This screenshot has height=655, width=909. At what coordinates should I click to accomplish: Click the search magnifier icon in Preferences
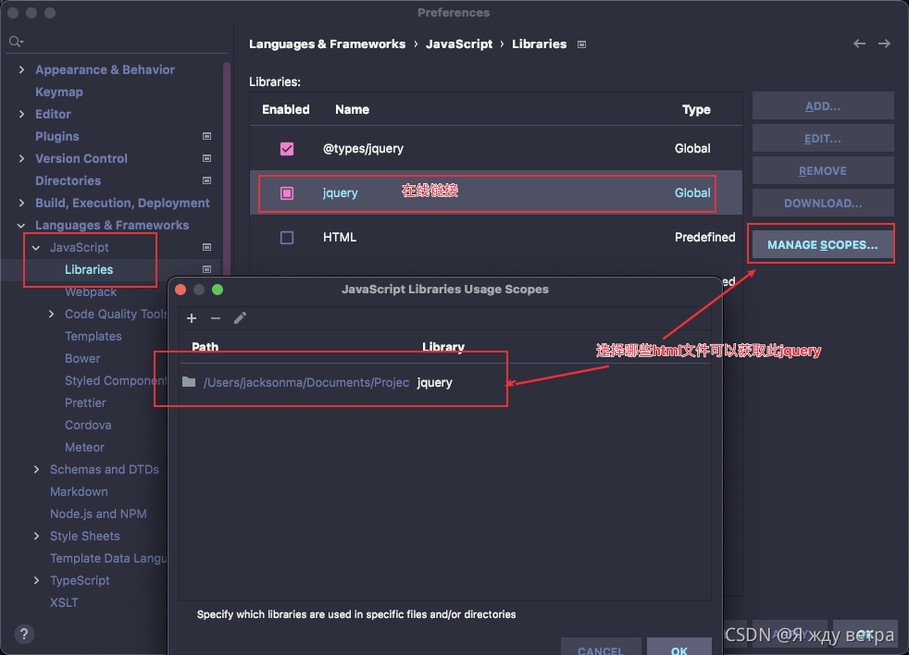pyautogui.click(x=16, y=42)
